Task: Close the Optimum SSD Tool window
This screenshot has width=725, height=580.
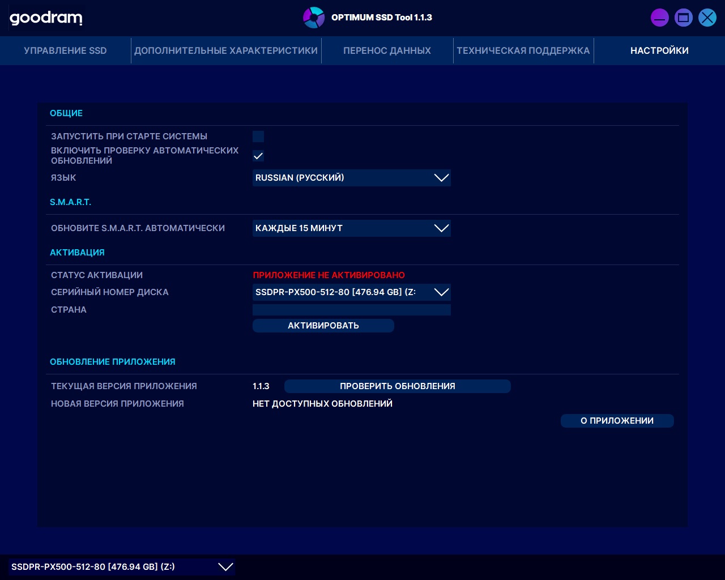Action: coord(707,18)
